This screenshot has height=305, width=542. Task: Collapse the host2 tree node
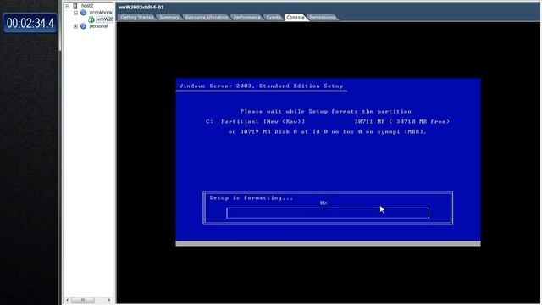(x=68, y=6)
